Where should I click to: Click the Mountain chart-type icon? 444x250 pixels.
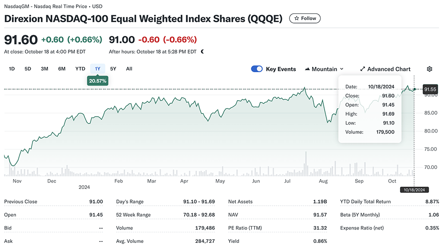(x=308, y=69)
